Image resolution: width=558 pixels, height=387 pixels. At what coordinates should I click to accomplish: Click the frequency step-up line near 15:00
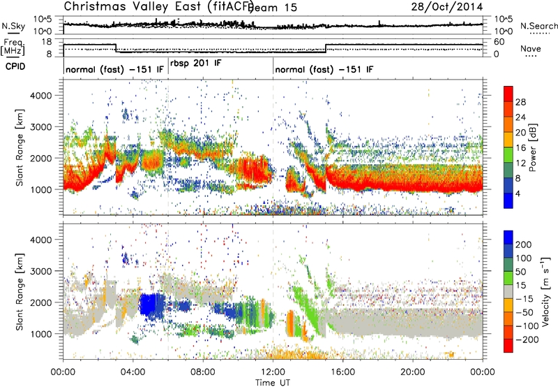click(326, 48)
